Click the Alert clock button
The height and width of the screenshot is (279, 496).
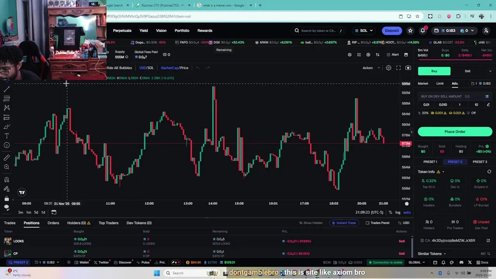pos(393,55)
